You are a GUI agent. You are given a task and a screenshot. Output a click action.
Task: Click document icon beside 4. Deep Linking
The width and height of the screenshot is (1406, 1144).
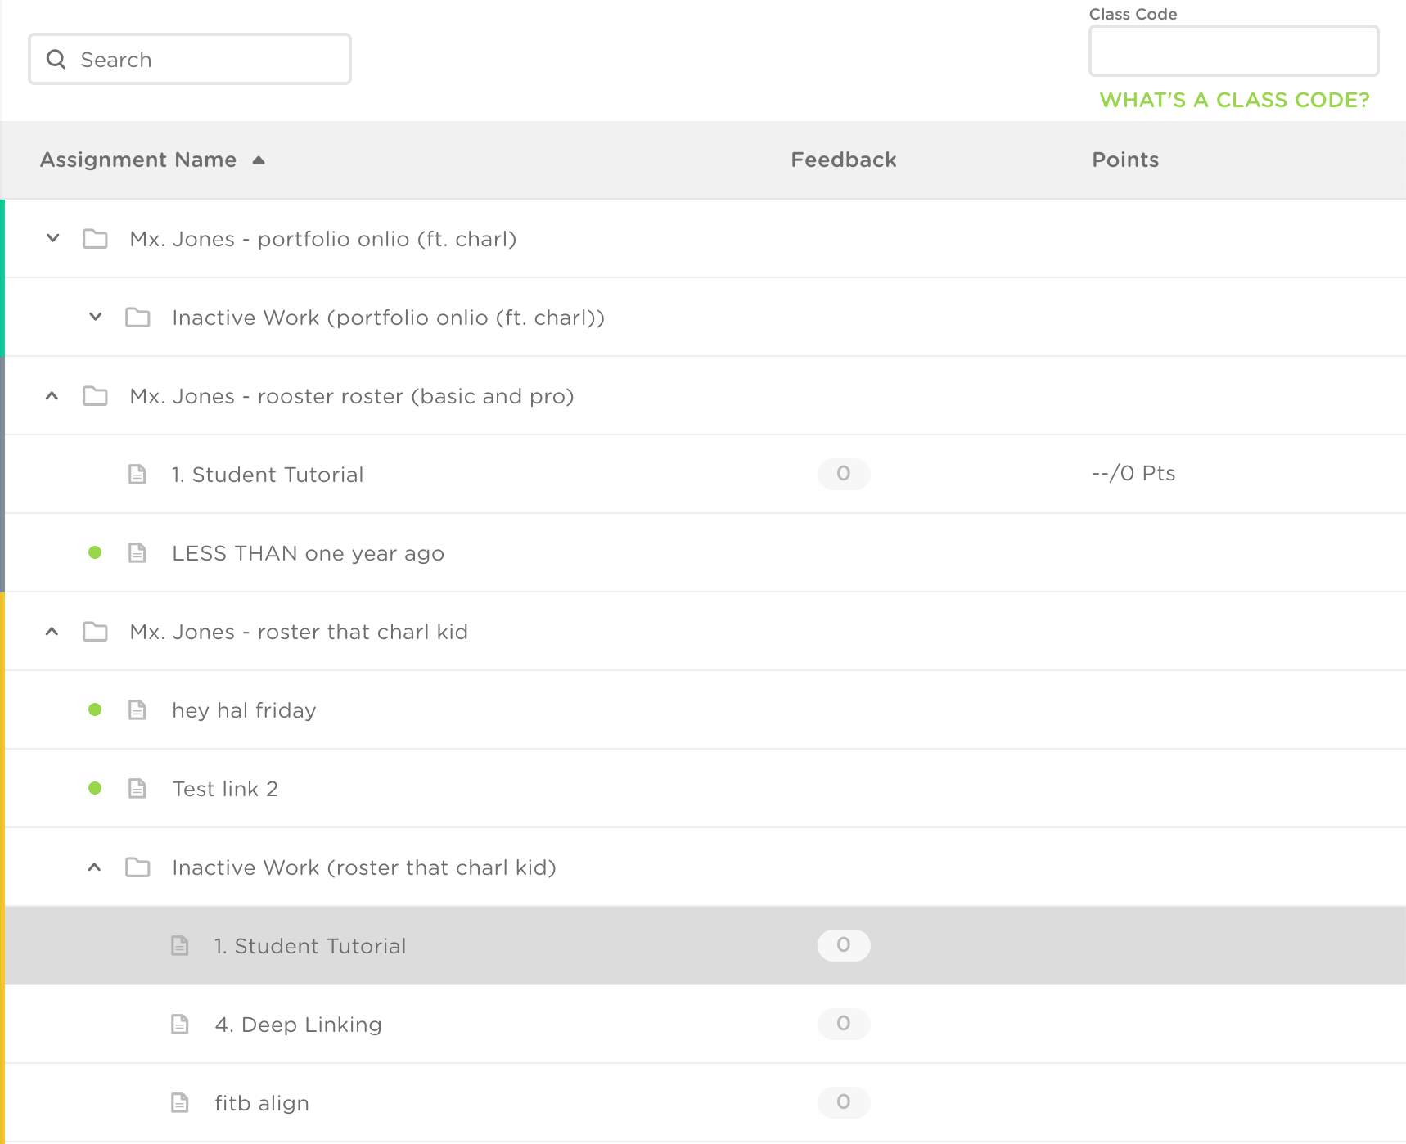pyautogui.click(x=180, y=1024)
